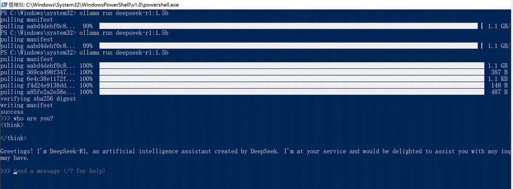This screenshot has height=189, width=513.
Task: Click the '>>> who are you?' prompt line
Action: (x=27, y=118)
